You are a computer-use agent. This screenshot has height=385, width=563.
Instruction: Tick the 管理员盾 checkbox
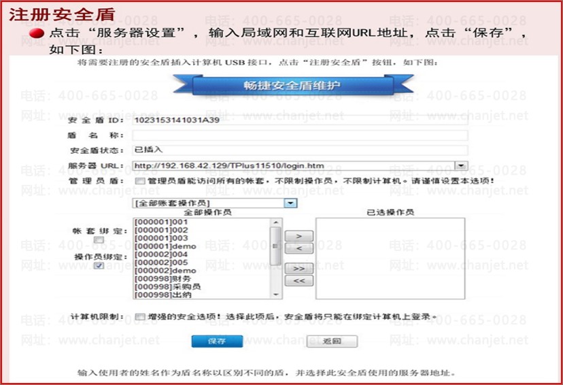pos(140,181)
